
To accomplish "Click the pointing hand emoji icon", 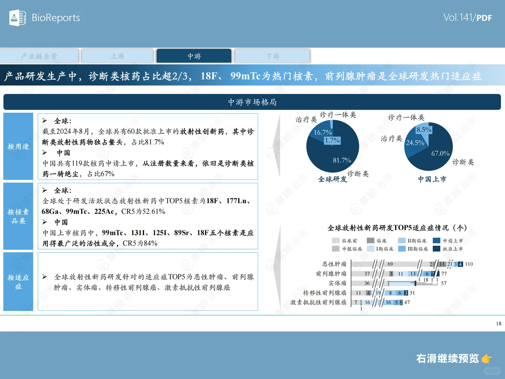I will pos(487,359).
